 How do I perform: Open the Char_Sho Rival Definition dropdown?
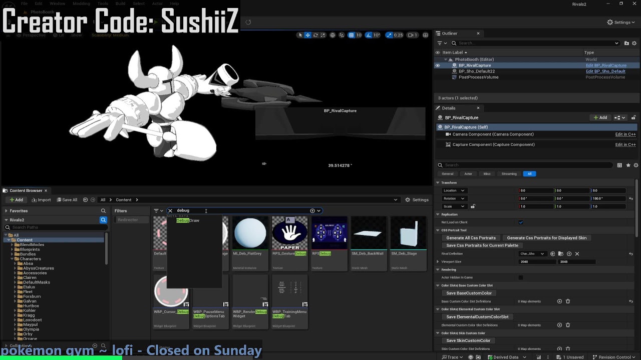[x=532, y=254]
